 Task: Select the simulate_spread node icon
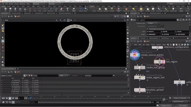140,90
